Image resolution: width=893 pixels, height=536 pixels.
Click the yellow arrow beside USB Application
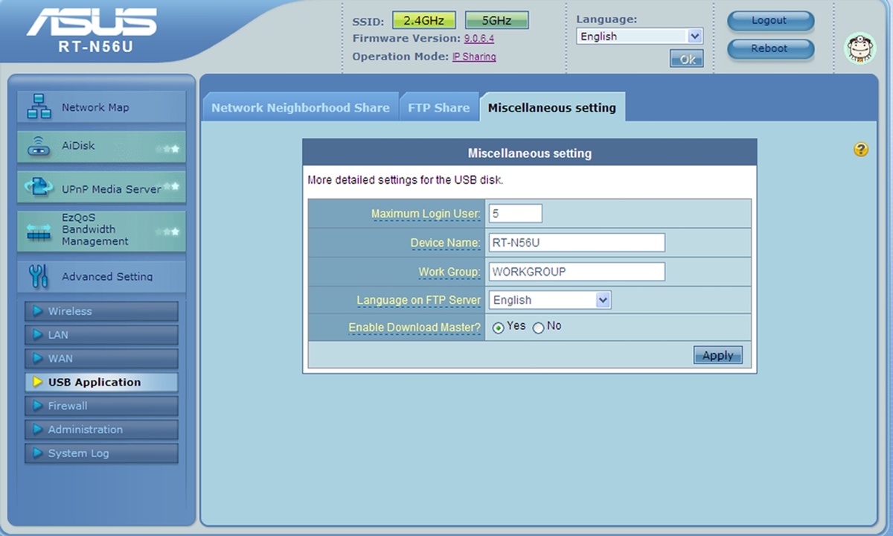[x=37, y=383]
